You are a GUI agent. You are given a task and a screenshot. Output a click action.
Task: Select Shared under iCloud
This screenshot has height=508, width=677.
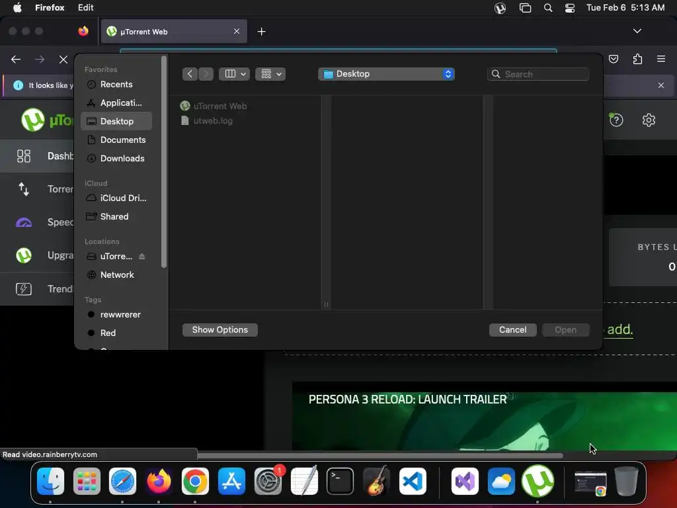pyautogui.click(x=116, y=216)
